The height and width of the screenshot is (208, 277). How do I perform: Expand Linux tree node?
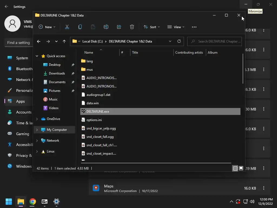click(x=37, y=151)
